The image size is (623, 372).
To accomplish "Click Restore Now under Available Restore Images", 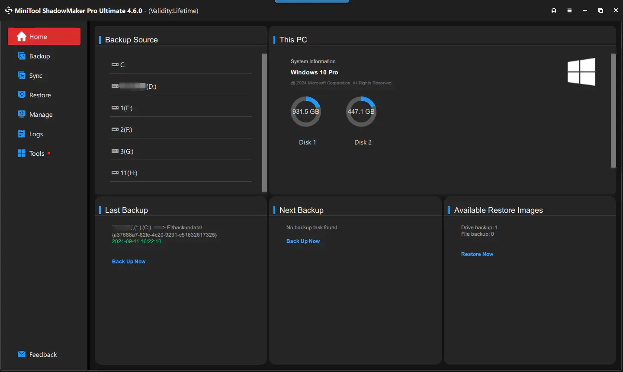I will pos(477,254).
